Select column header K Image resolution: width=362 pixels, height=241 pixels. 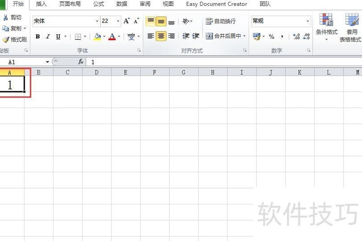click(300, 72)
